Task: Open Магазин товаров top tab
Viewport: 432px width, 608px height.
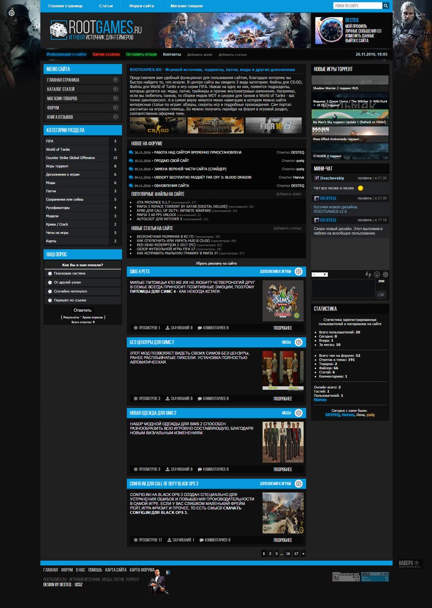Action: click(187, 6)
